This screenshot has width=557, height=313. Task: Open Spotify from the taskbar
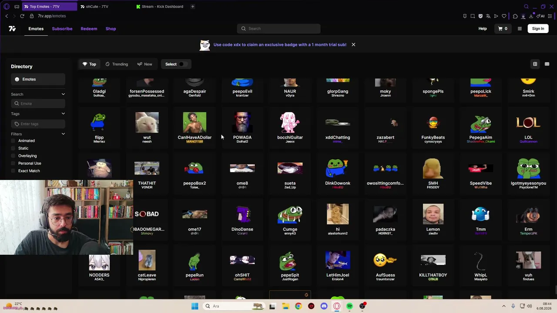(349, 306)
